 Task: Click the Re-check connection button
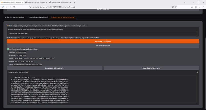click(103, 10)
